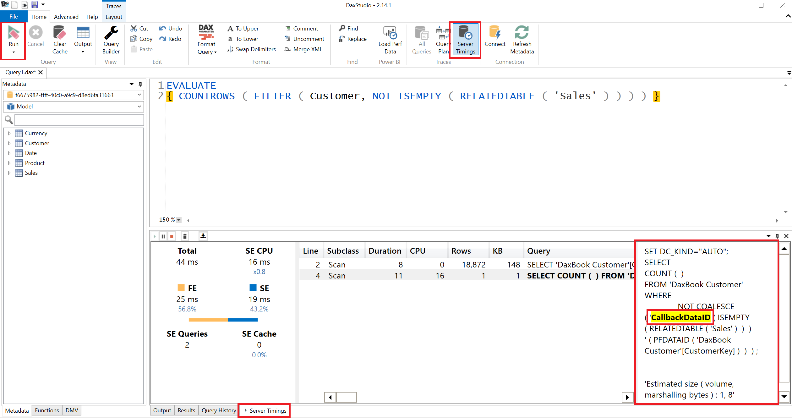Click horizontal scrollbar thumb in timings grid

(x=346, y=397)
